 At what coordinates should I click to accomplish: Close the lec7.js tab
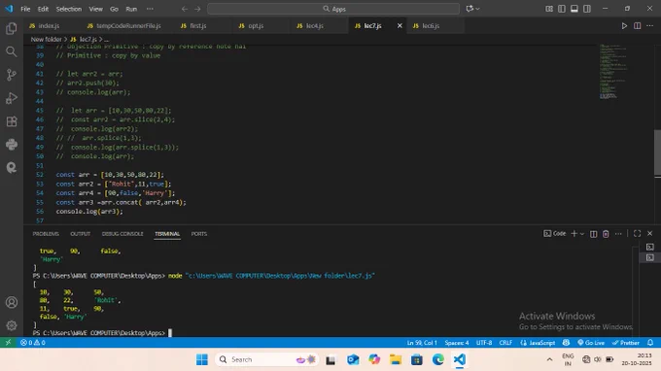400,25
